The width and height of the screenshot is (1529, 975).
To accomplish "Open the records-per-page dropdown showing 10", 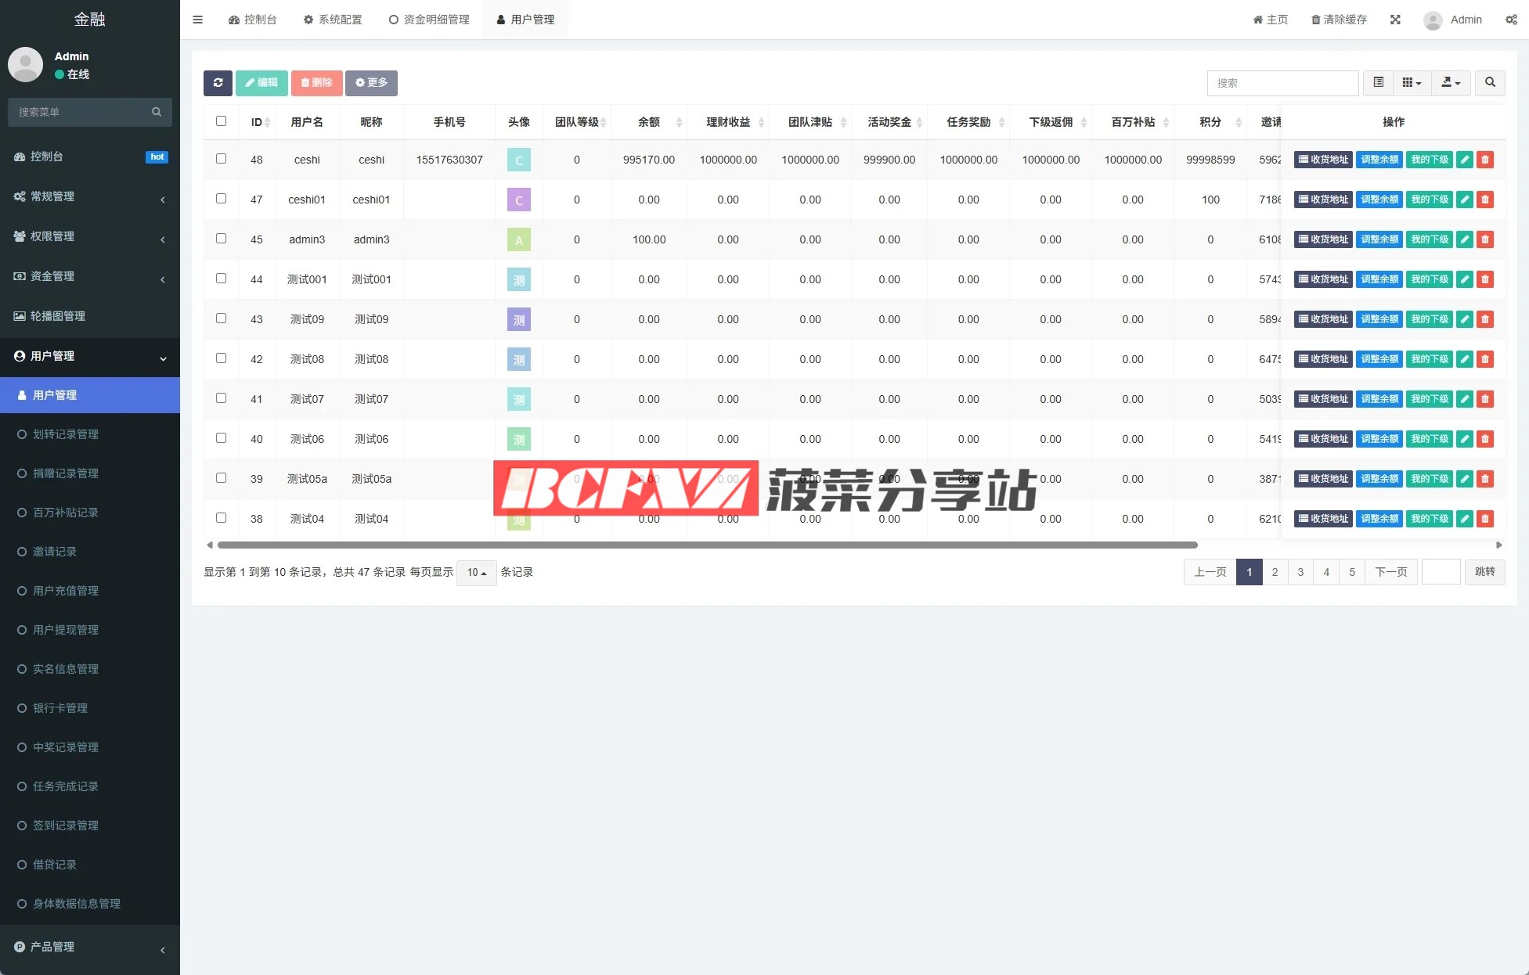I will point(476,573).
